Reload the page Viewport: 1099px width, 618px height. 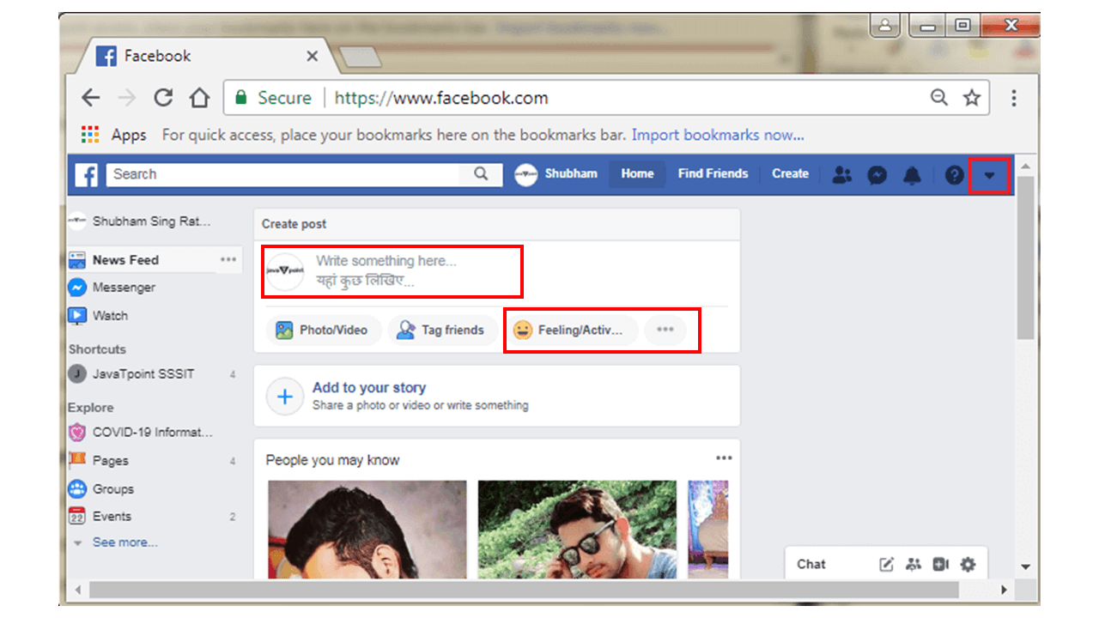coord(163,98)
